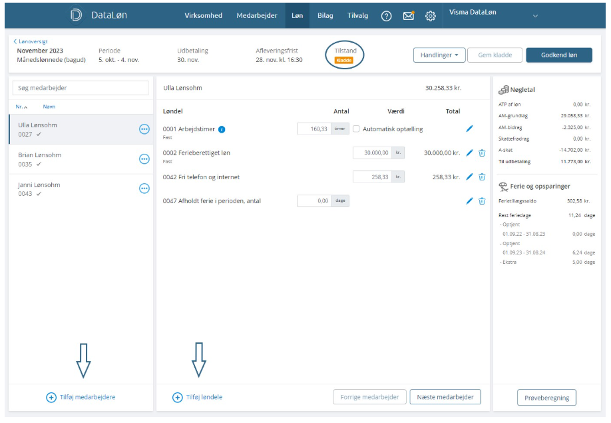Open the help question mark icon
Viewport: 611px width, 423px height.
[x=386, y=16]
